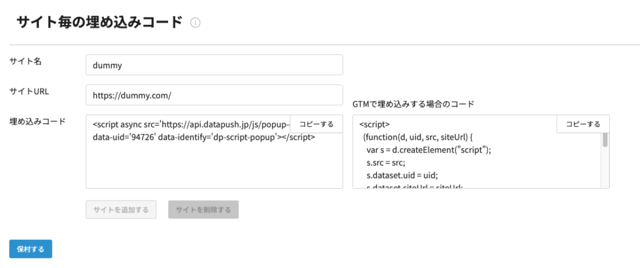Screen dimensions: 640x268
Task: Click the info icon beside the page title
Action: 196,23
